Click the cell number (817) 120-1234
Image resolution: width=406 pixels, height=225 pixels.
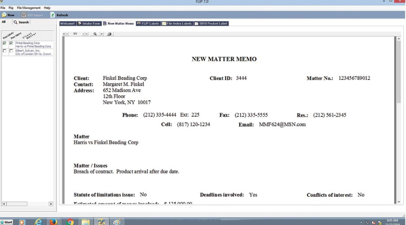[x=193, y=124]
